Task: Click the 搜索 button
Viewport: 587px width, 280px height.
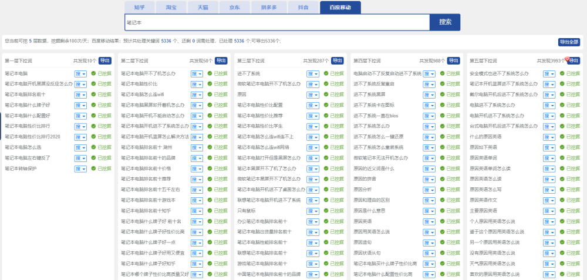Action: tap(445, 22)
